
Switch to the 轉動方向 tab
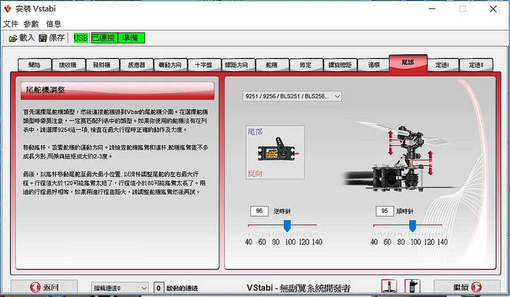coord(170,65)
